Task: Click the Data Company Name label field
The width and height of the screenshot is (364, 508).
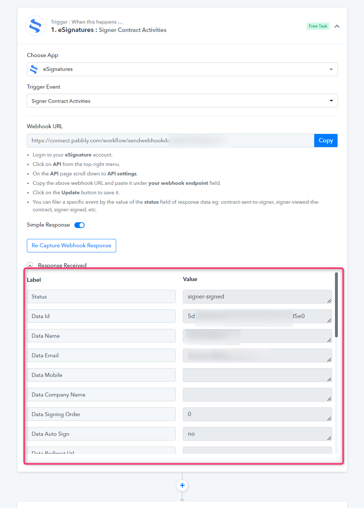Action: (101, 395)
